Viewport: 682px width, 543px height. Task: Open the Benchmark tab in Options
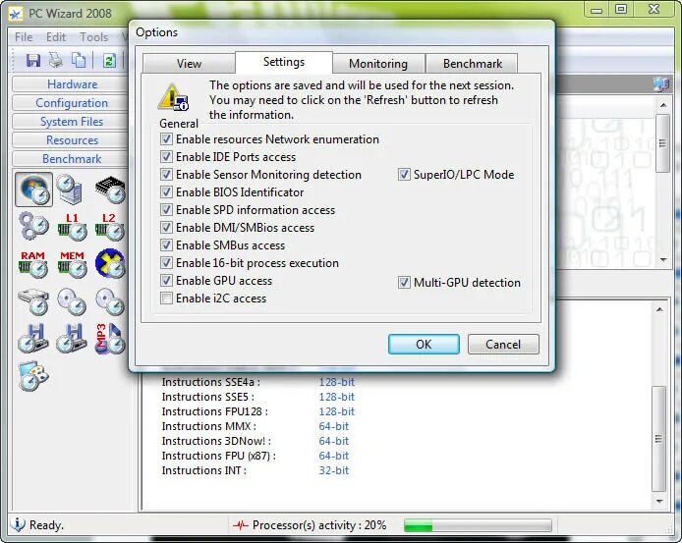click(x=473, y=64)
